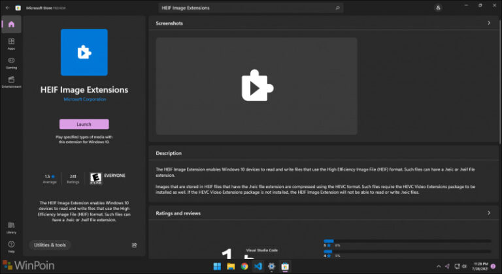Open the user profile icon
Screen dimensions: 502x274
point(437,8)
